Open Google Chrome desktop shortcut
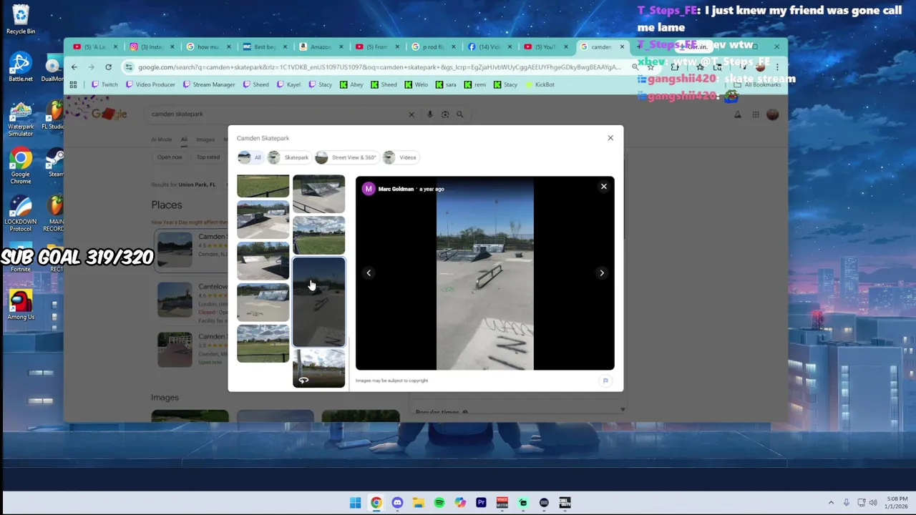The width and height of the screenshot is (916, 515). [x=21, y=167]
